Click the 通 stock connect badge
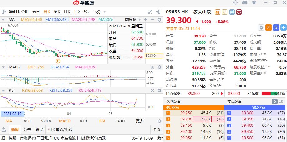 232,12
